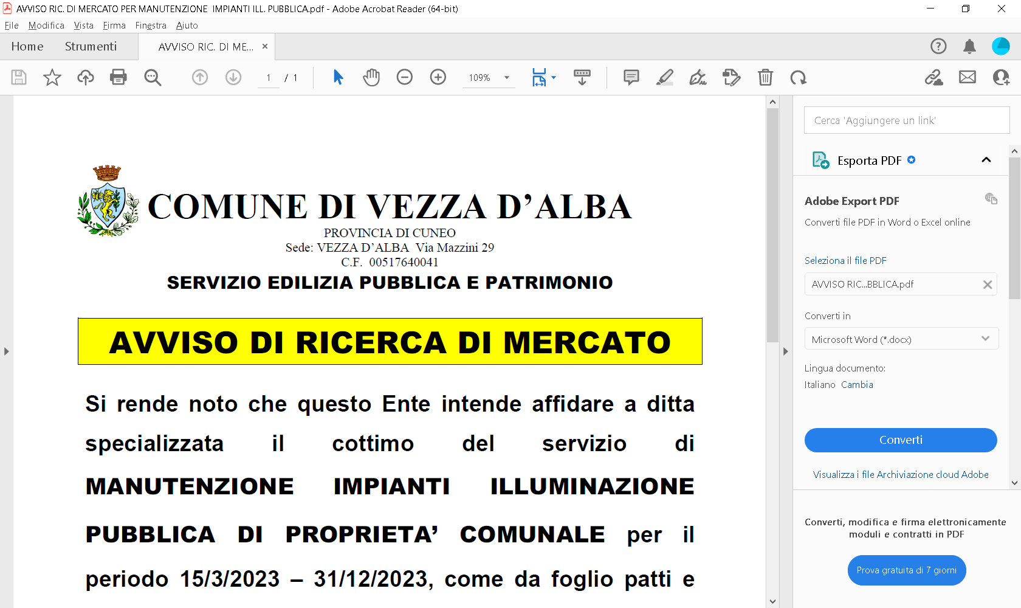1021x608 pixels.
Task: Switch to the Strumenti tab
Action: point(91,46)
